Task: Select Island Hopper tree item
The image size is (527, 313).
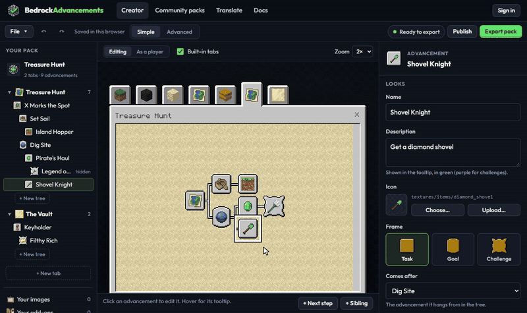Action: coord(48,132)
